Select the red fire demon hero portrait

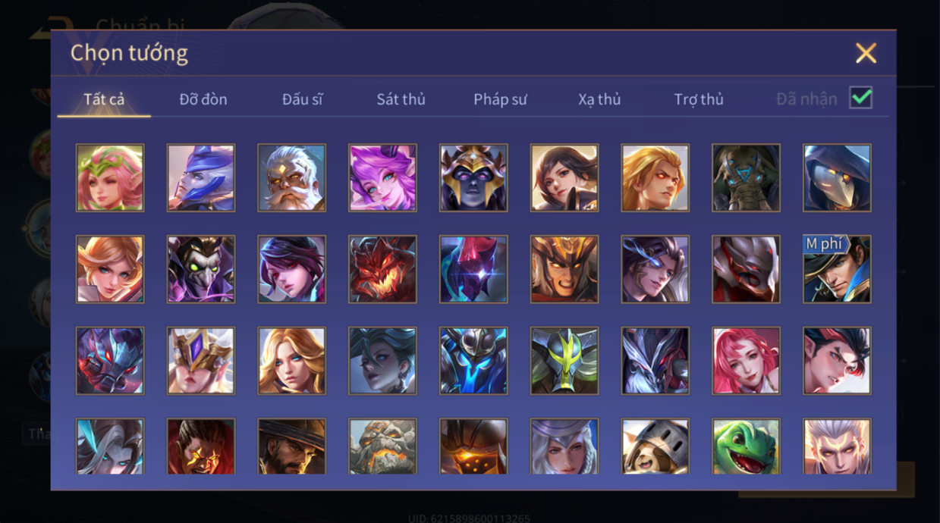pos(382,269)
